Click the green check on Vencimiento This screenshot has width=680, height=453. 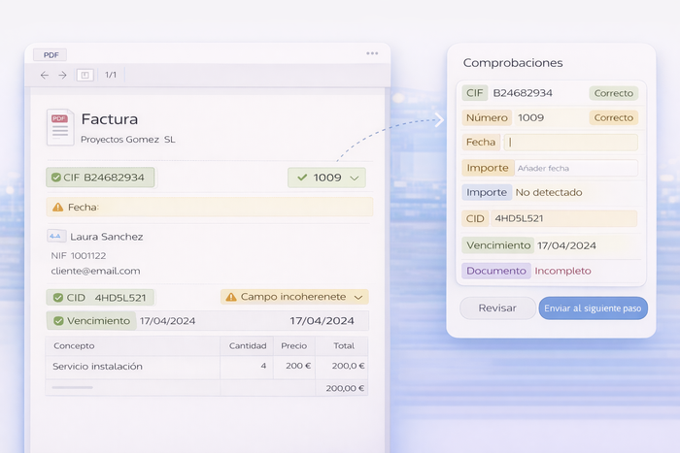58,321
